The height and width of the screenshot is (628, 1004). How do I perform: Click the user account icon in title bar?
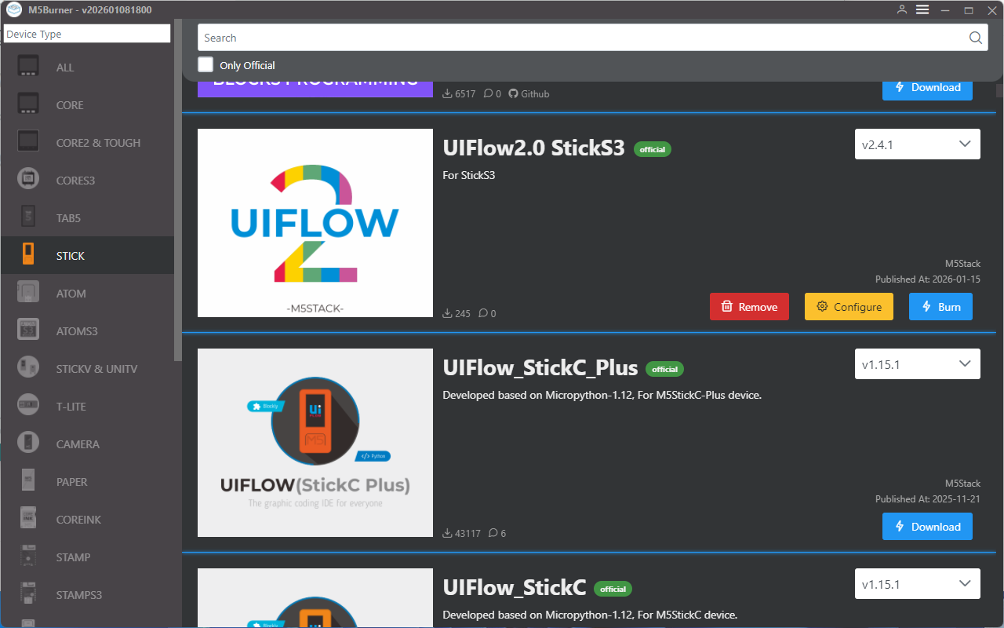tap(902, 9)
